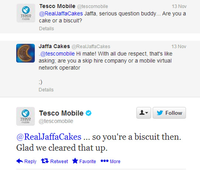Click the @tescomobile handle under main name

click(x=56, y=121)
